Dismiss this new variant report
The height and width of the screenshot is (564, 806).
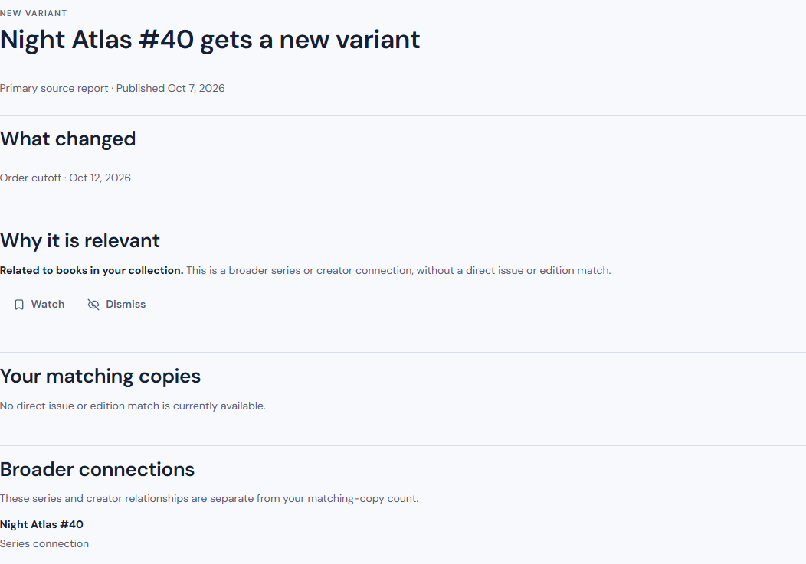pos(116,304)
